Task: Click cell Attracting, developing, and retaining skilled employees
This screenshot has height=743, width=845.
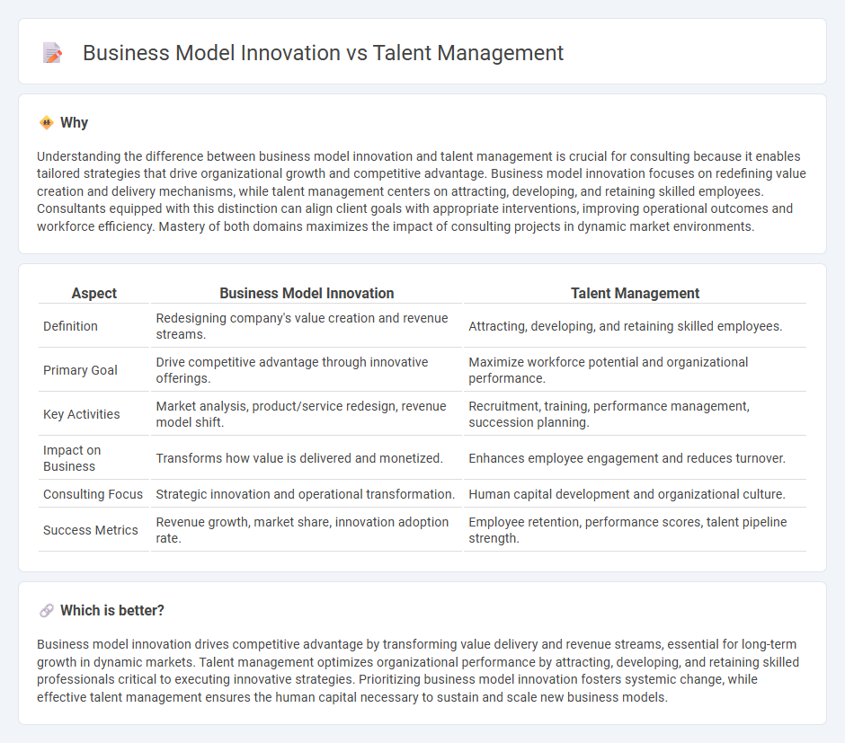Action: (635, 326)
